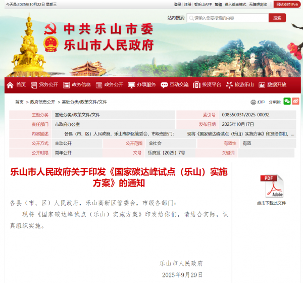Switch to traditional Chinese via 繁體
Image resolution: width=303 pixels, height=283 pixels.
218,4
